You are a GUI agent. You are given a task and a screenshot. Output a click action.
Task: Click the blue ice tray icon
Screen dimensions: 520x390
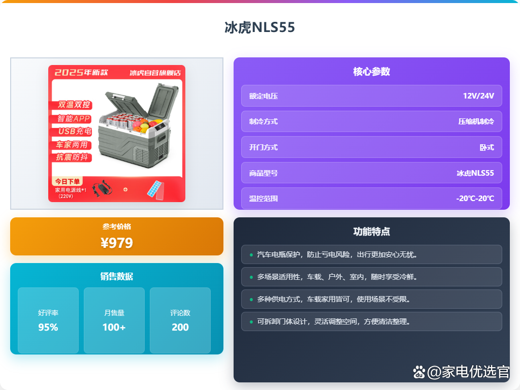click(155, 190)
